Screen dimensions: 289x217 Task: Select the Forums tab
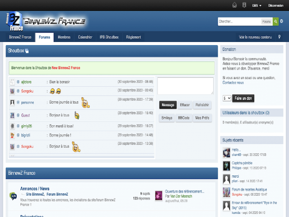click(44, 37)
